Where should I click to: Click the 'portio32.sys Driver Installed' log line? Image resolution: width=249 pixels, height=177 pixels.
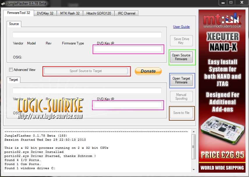tap(34, 152)
